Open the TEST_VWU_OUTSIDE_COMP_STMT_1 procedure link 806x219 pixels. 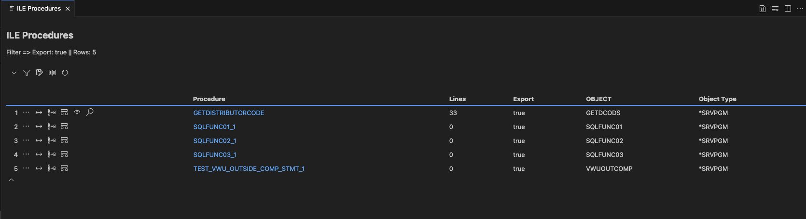point(249,169)
